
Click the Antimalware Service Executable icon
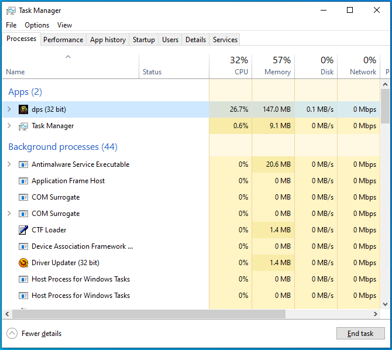tap(23, 164)
